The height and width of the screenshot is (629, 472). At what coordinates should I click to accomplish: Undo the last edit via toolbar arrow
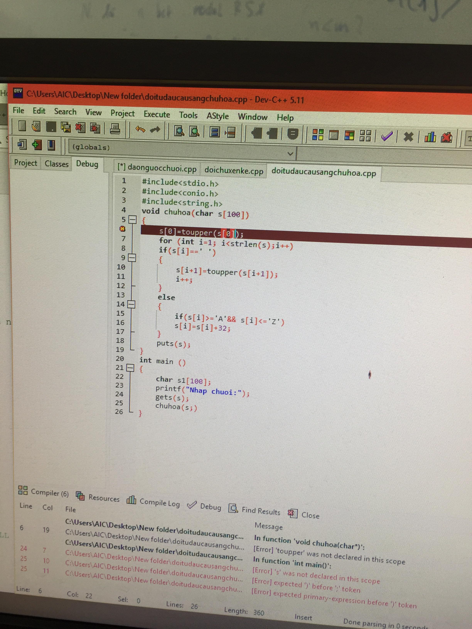[140, 129]
